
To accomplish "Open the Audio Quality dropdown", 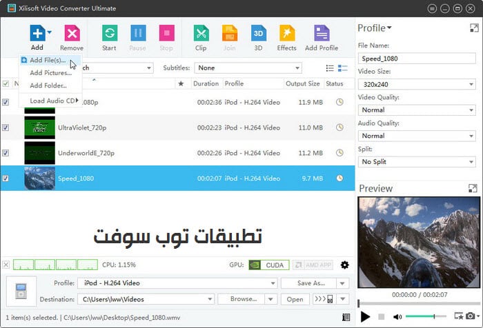I will 417,136.
